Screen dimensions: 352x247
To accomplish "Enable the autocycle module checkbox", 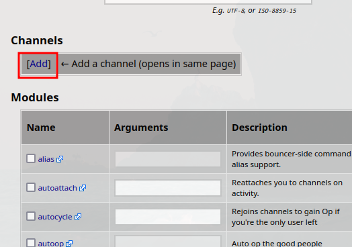I will [x=31, y=216].
